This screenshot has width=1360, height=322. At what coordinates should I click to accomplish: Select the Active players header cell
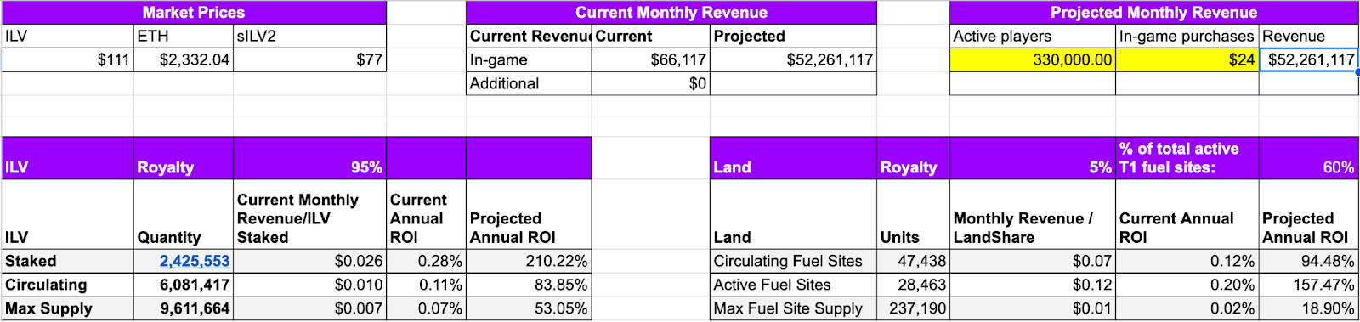tap(1032, 36)
